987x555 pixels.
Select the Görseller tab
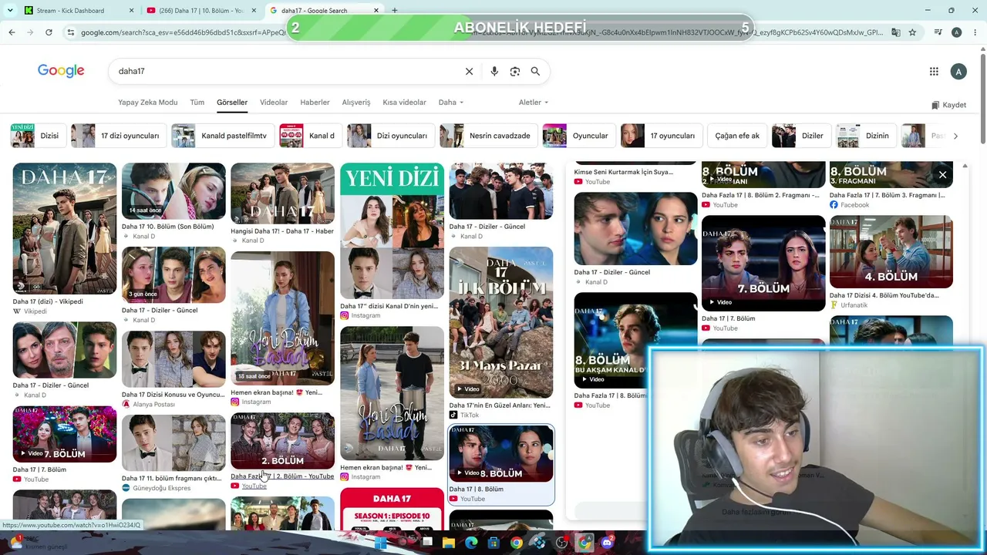[232, 103]
